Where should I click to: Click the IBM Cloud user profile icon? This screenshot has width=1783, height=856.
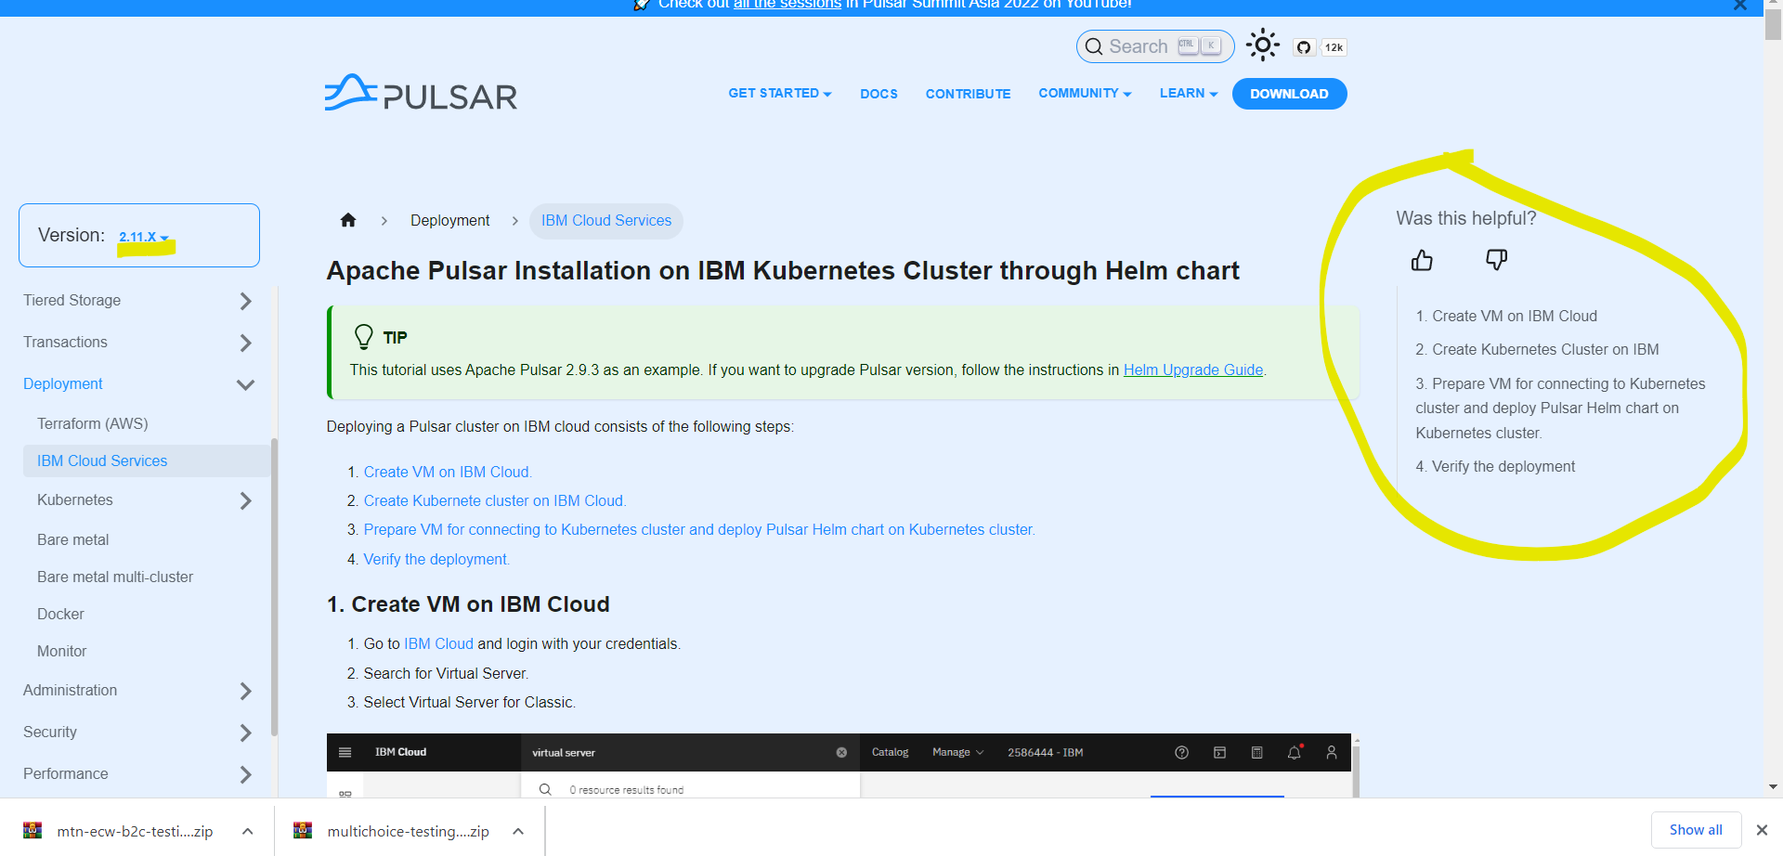point(1332,752)
